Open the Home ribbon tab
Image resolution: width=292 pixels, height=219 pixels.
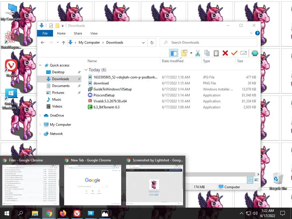61,33
